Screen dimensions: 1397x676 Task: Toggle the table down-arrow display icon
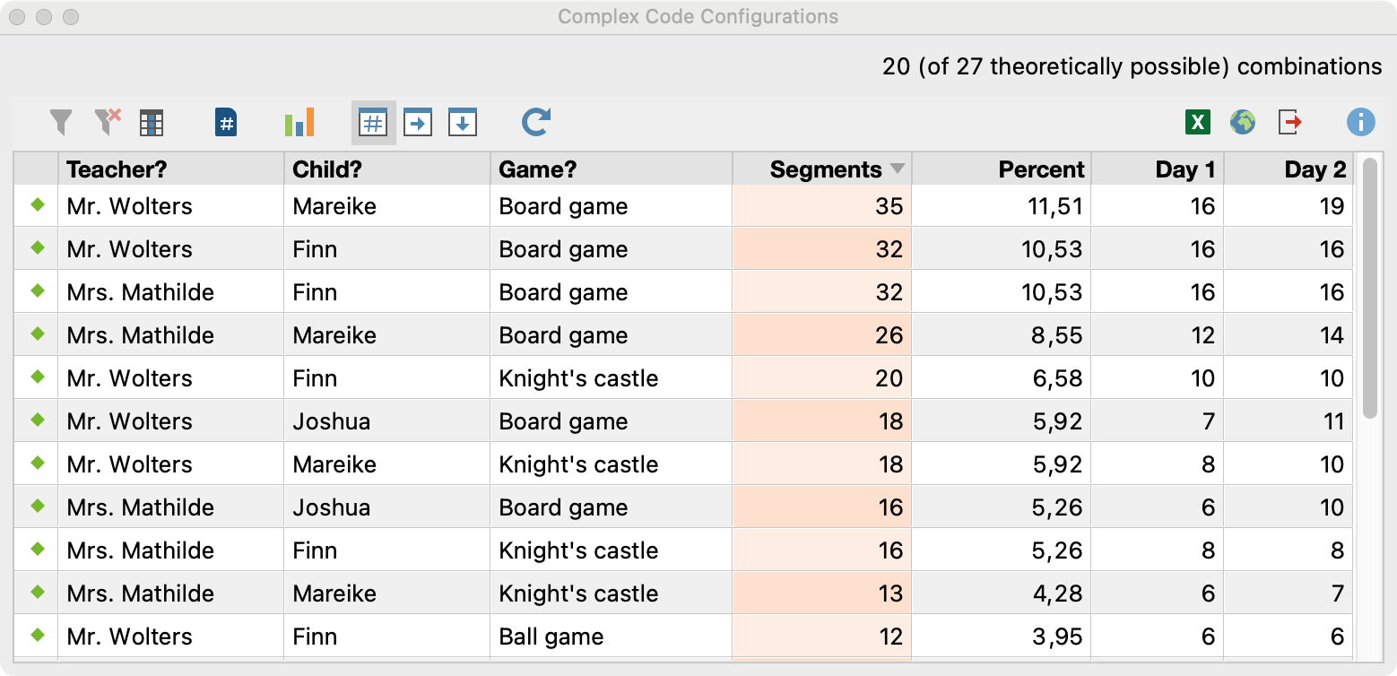[463, 122]
